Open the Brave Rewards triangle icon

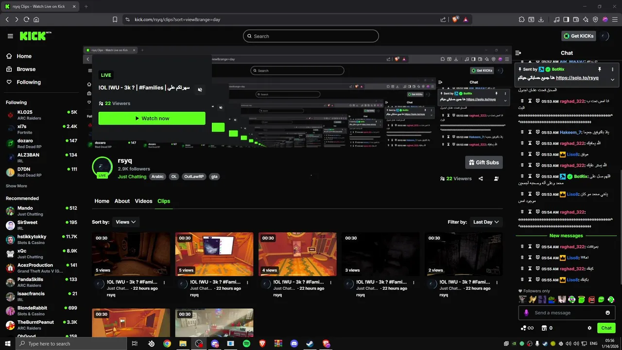coord(466,19)
